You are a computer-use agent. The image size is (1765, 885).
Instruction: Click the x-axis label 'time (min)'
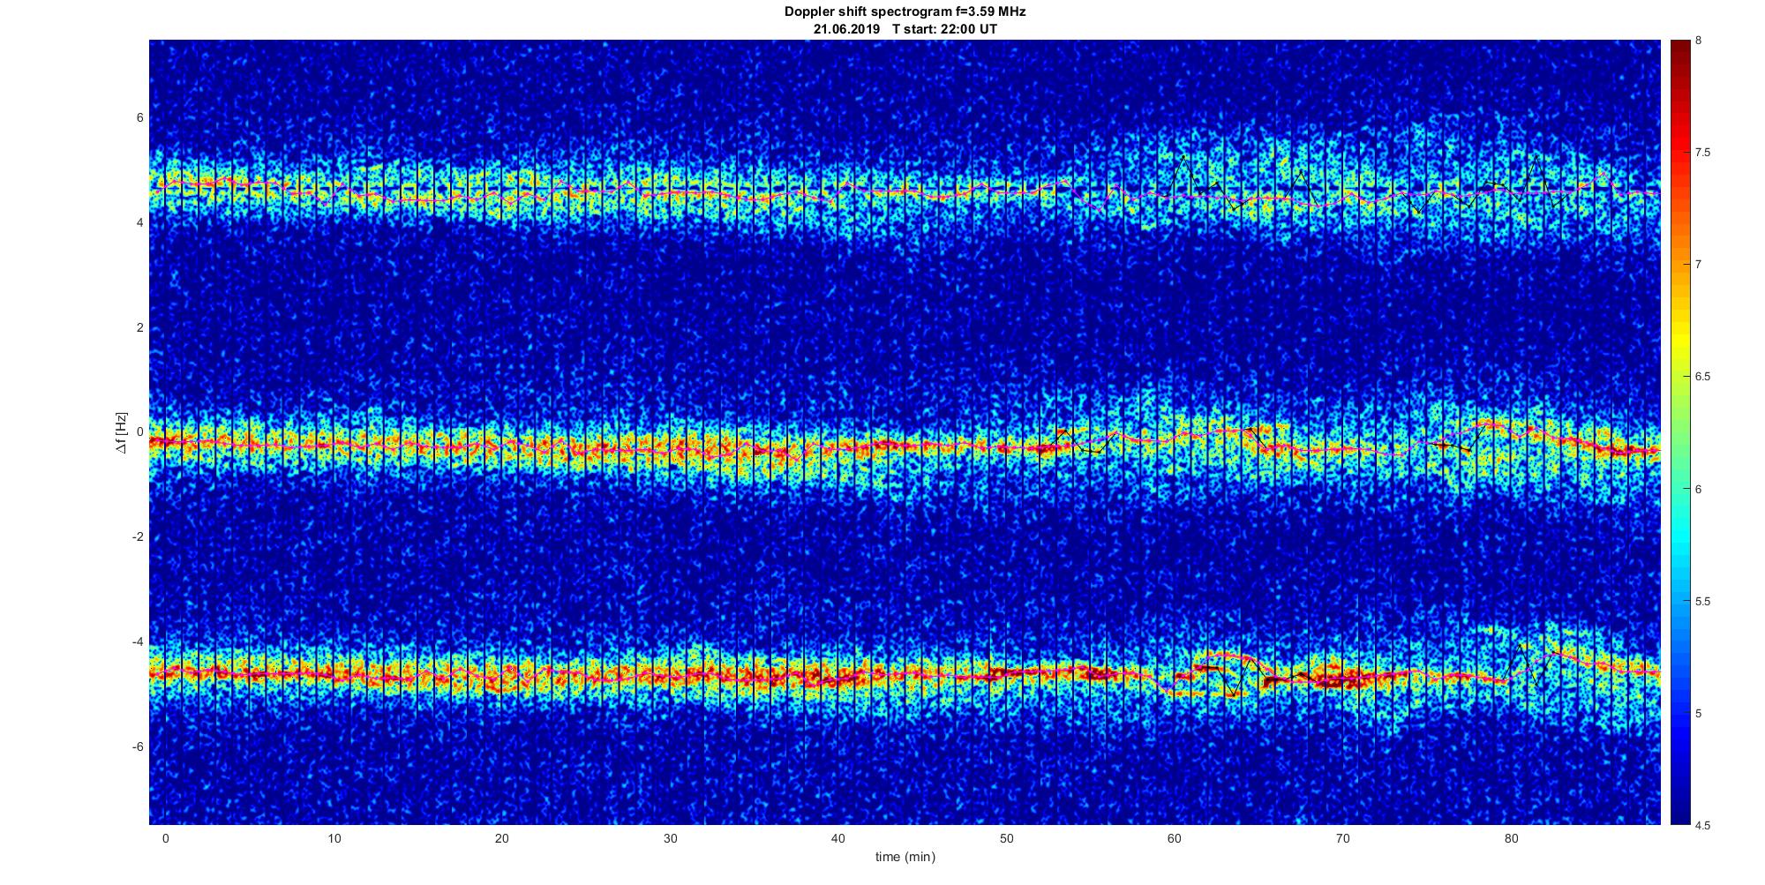(905, 857)
